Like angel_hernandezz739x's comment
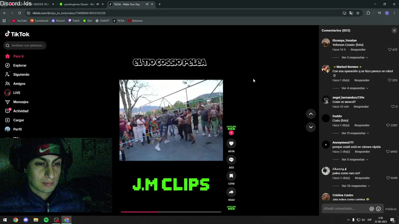The height and width of the screenshot is (224, 399). pyautogui.click(x=393, y=107)
